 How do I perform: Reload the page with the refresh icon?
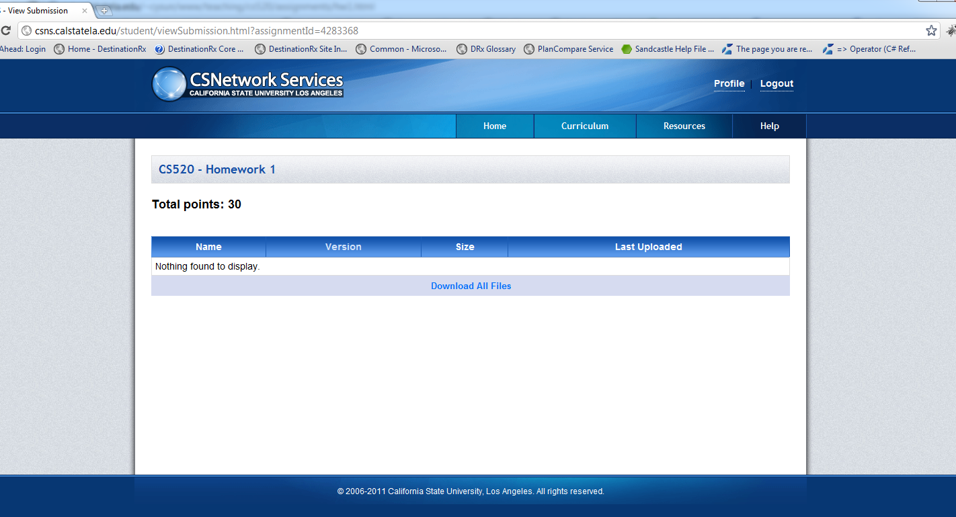tap(5, 31)
